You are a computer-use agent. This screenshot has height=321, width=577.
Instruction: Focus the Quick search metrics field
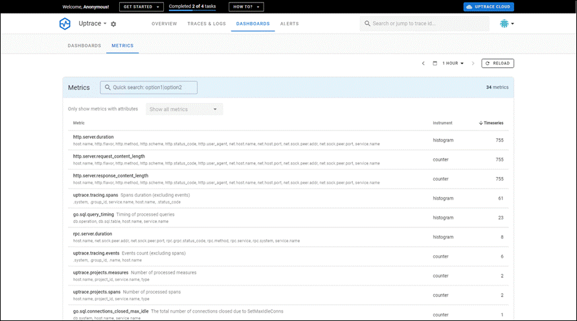[149, 87]
